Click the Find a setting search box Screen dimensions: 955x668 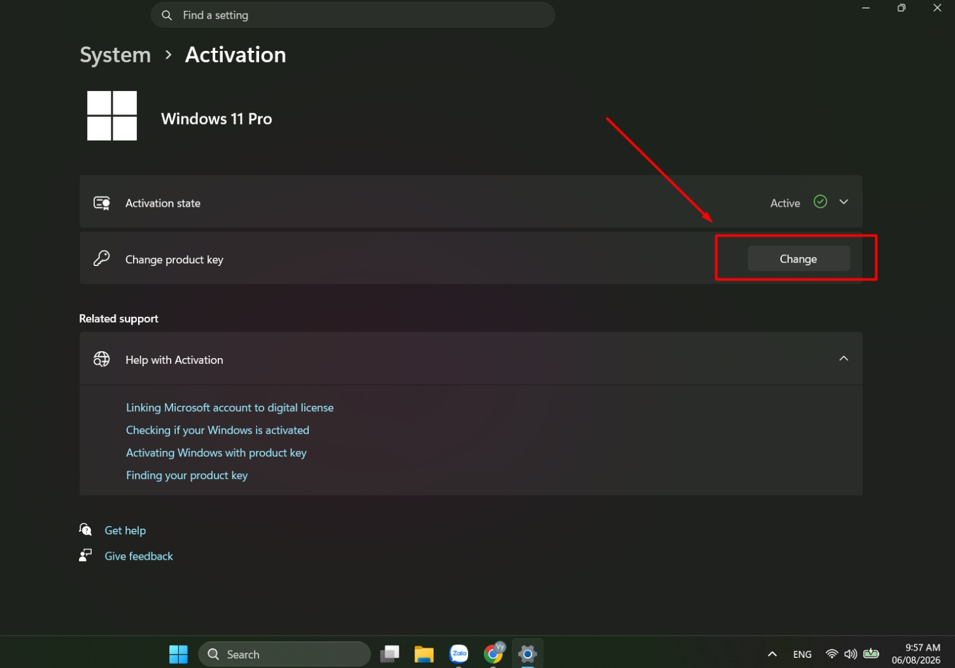[x=353, y=15]
